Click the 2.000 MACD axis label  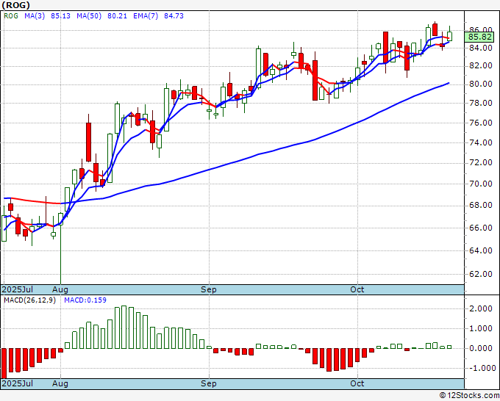pyautogui.click(x=480, y=308)
